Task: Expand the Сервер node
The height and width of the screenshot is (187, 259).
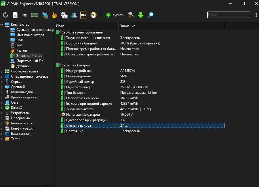Action: coord(2,82)
